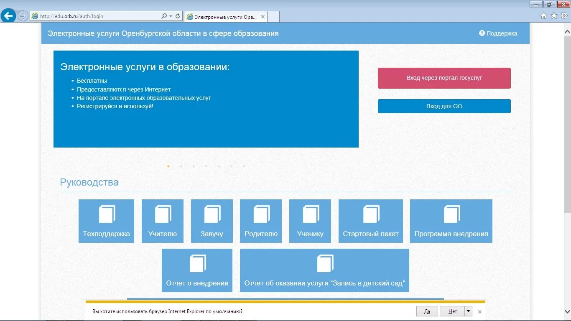Click Да in the default browser prompt
This screenshot has width=571, height=321.
click(427, 311)
